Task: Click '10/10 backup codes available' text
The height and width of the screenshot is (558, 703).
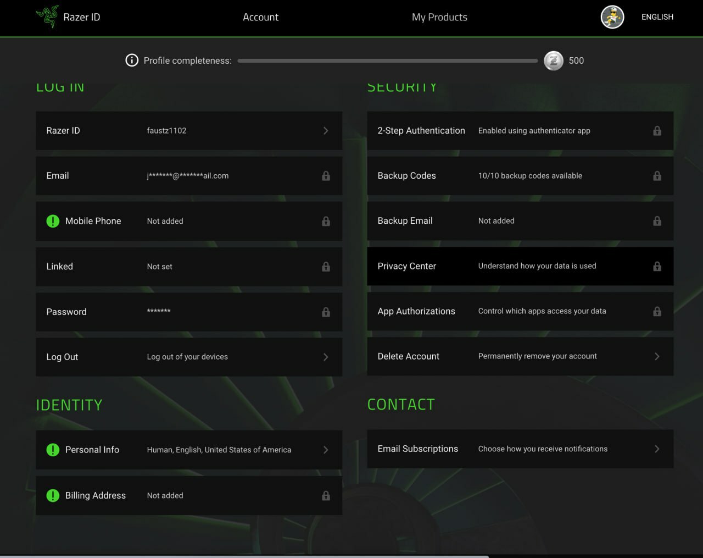Action: coord(530,176)
